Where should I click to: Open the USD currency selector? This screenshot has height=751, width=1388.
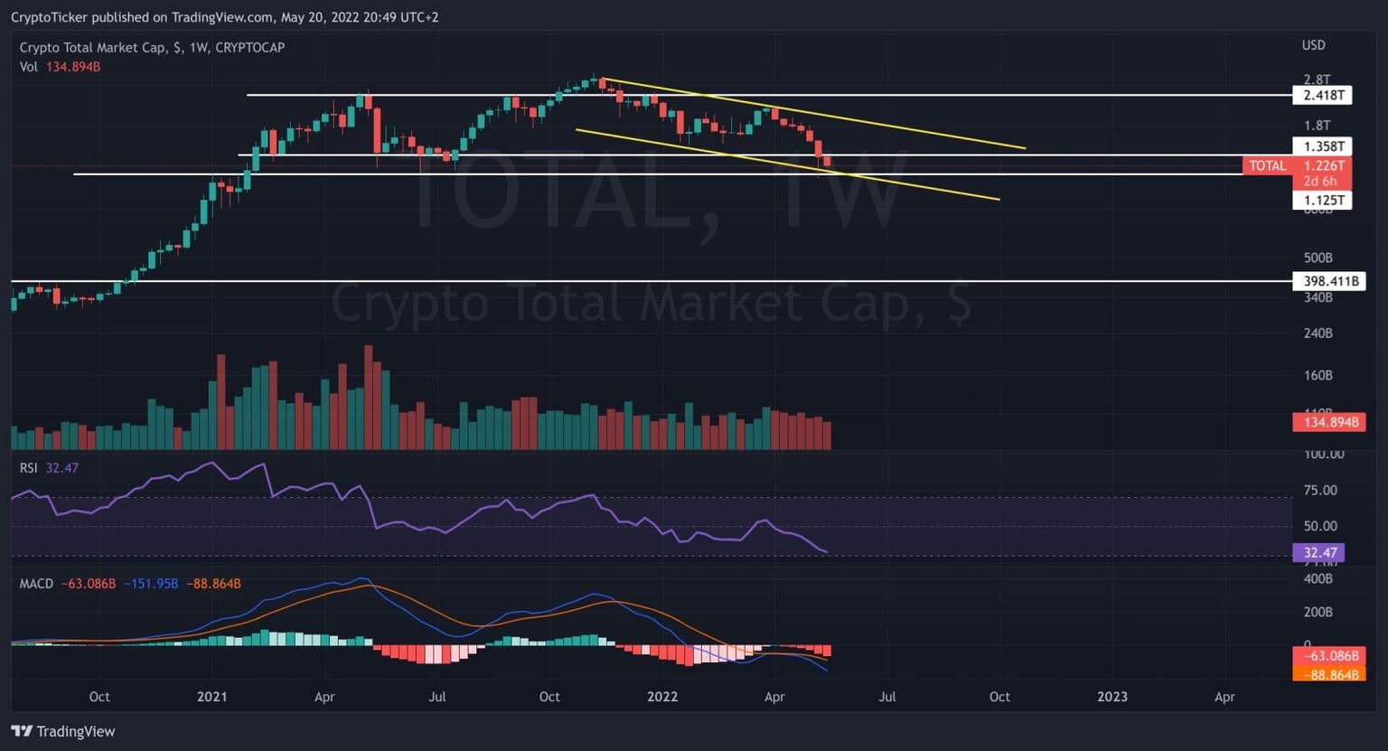tap(1313, 45)
